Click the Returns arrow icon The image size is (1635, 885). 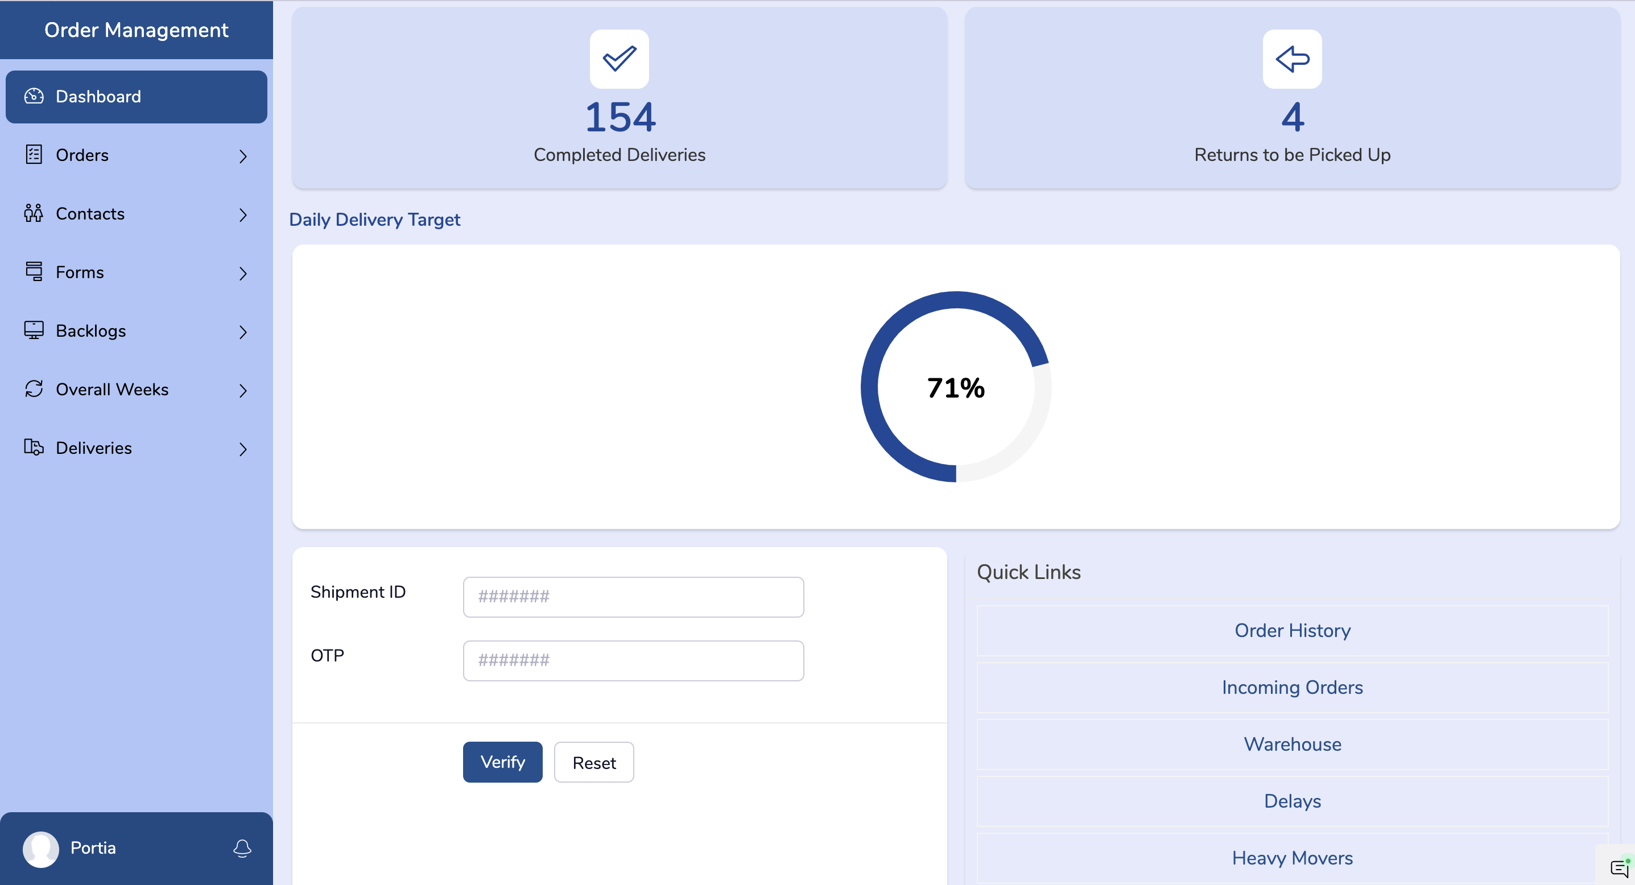tap(1291, 59)
